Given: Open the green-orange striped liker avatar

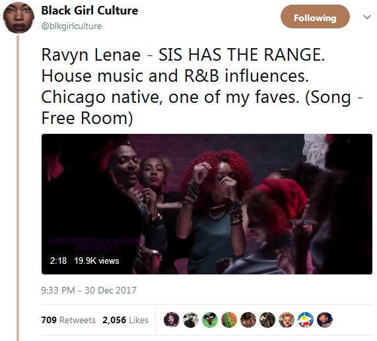Looking at the screenshot, I should tap(229, 320).
